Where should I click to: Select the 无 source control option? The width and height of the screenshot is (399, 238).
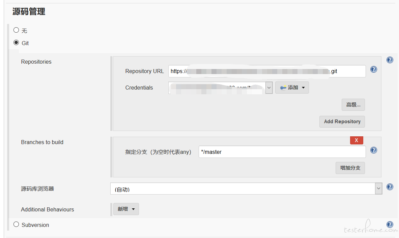(16, 30)
